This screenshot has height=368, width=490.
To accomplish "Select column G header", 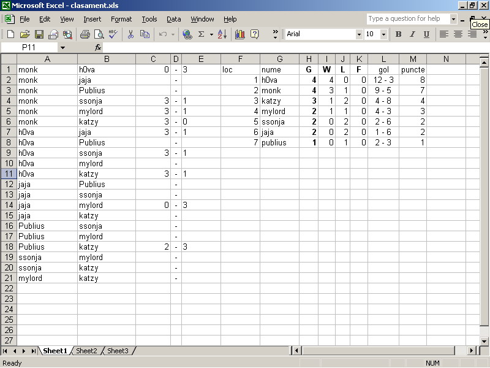I will point(279,59).
